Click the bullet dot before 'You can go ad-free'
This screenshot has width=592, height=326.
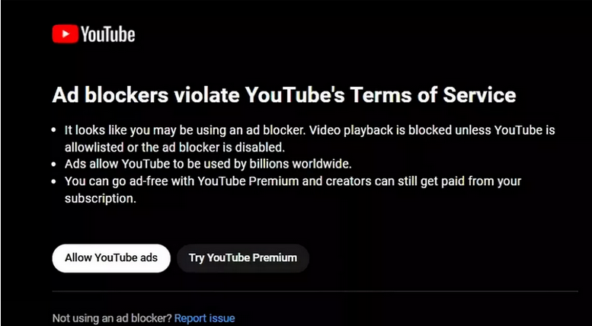click(56, 181)
